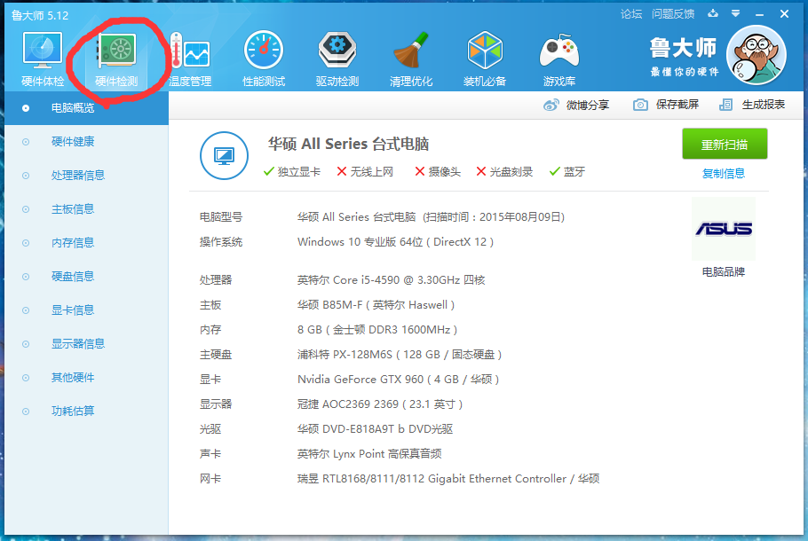Click the 浦科特 PX-128M6S disk value
This screenshot has width=808, height=541.
pos(400,355)
